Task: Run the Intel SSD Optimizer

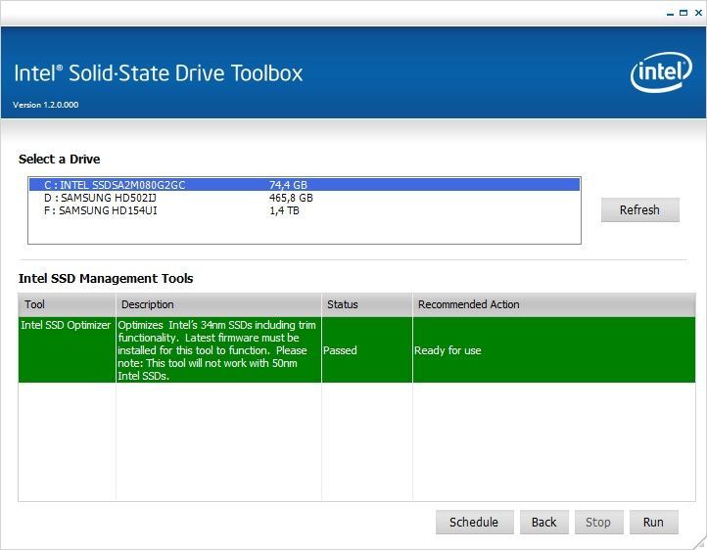Action: point(654,522)
